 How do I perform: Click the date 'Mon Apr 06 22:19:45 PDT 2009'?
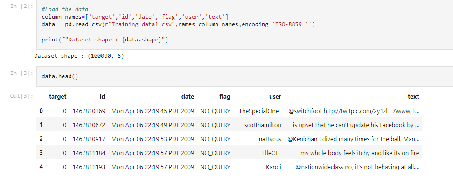(153, 111)
